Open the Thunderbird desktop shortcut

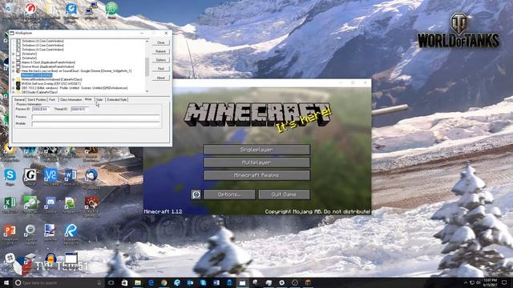[91, 175]
